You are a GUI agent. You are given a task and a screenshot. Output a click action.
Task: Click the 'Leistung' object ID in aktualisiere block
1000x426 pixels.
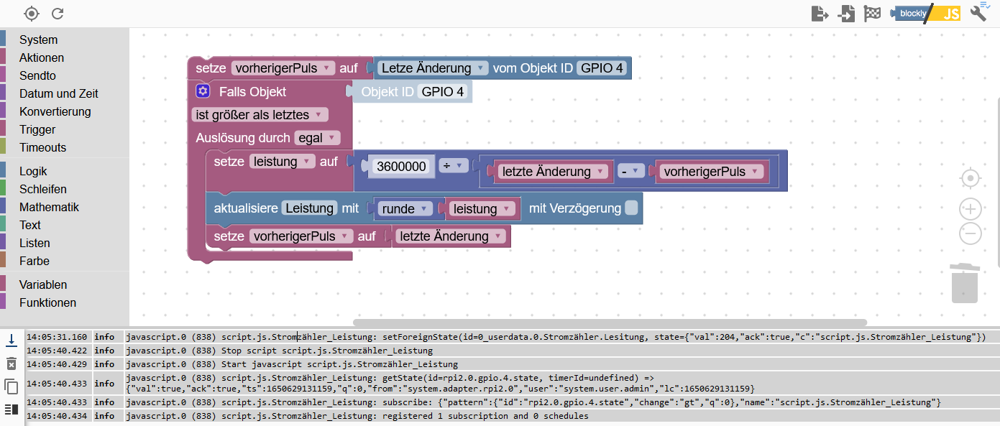(309, 208)
